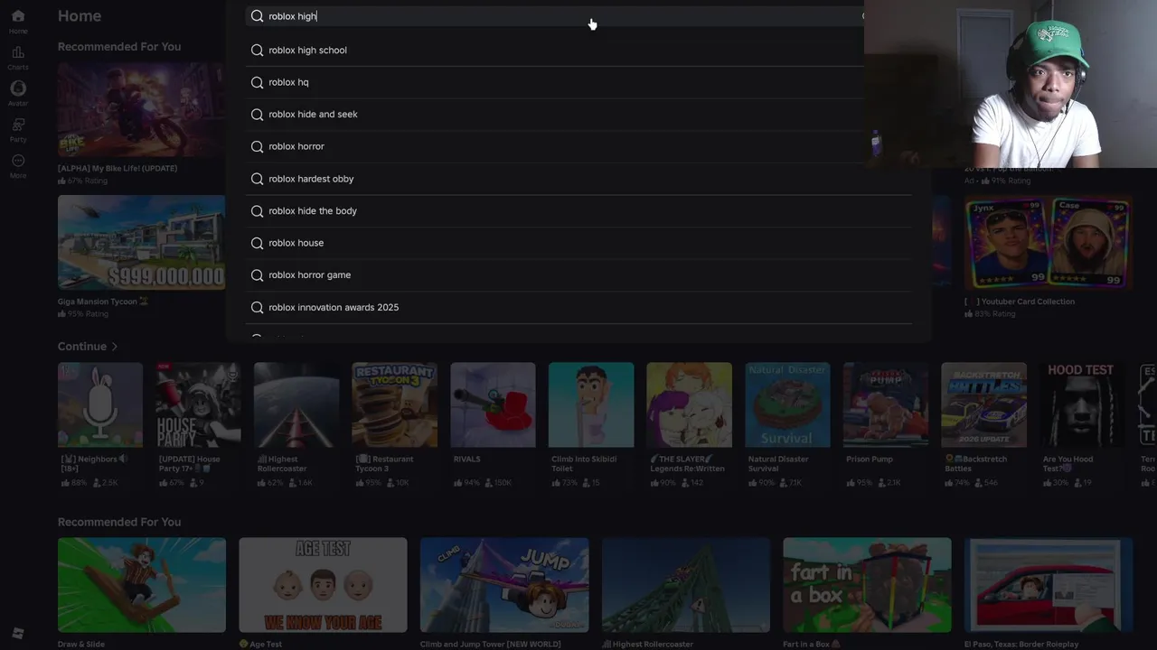Click 'Climb and Jump Tower [NEW WORLD]' title

point(490,645)
